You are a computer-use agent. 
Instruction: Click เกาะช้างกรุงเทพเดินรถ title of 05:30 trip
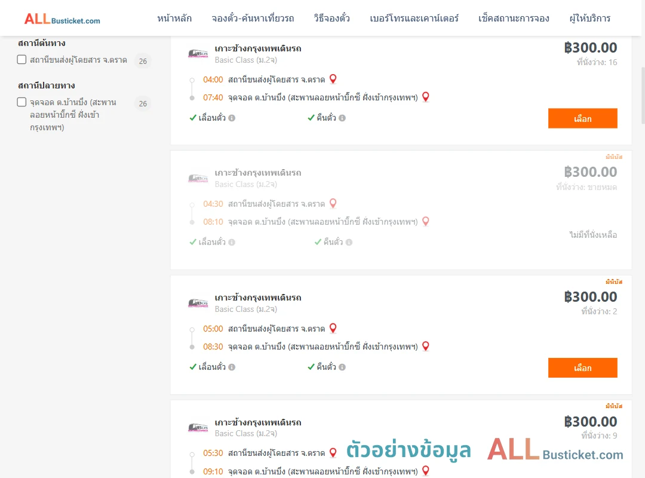click(258, 422)
